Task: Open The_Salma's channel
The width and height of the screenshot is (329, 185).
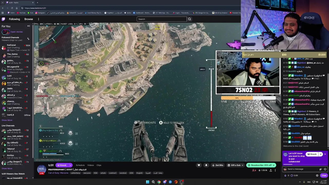Action: (x=16, y=55)
